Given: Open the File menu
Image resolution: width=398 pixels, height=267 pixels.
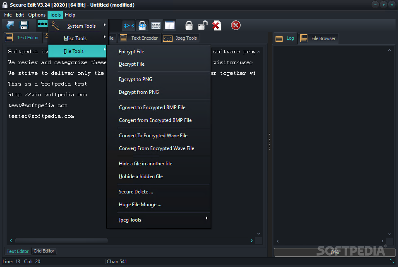Looking at the screenshot, I should (x=8, y=15).
